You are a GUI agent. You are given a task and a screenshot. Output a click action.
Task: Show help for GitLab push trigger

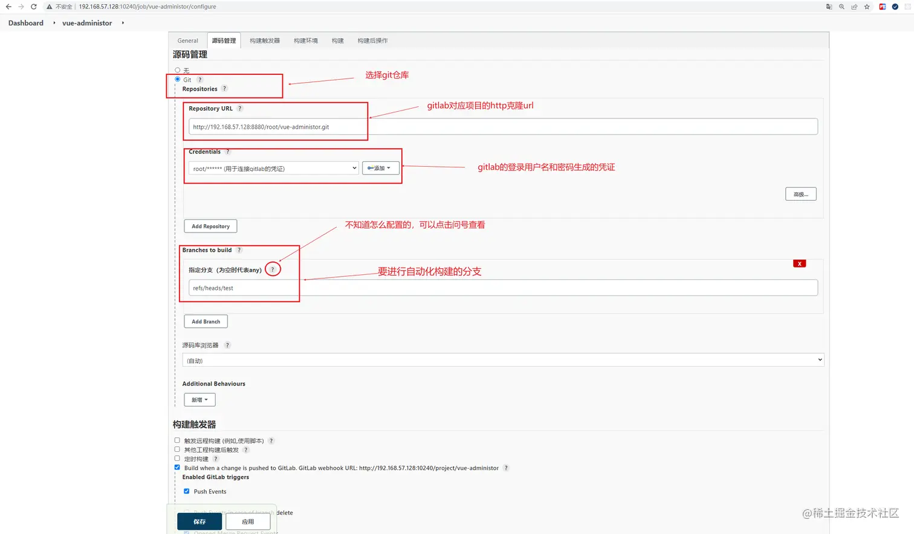(x=506, y=468)
